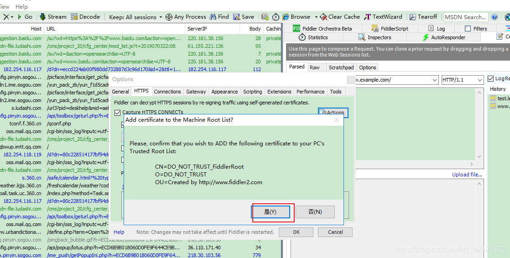Open the Help menu

point(21,6)
